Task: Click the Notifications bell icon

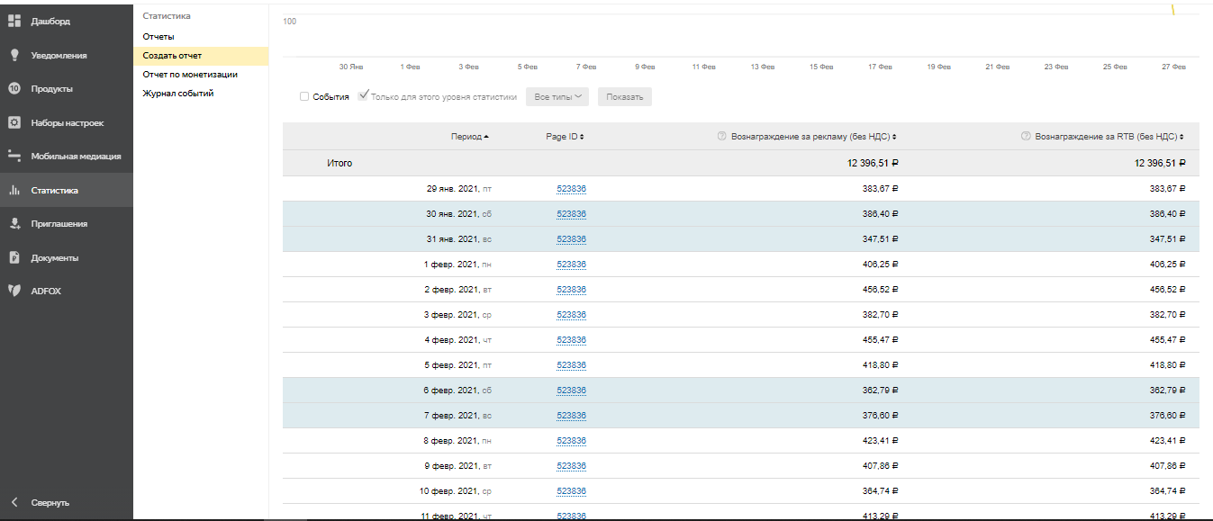Action: 14,55
